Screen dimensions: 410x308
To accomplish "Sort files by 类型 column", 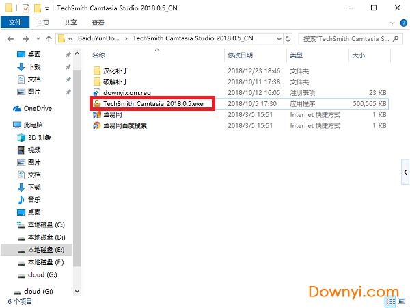I will click(x=296, y=55).
